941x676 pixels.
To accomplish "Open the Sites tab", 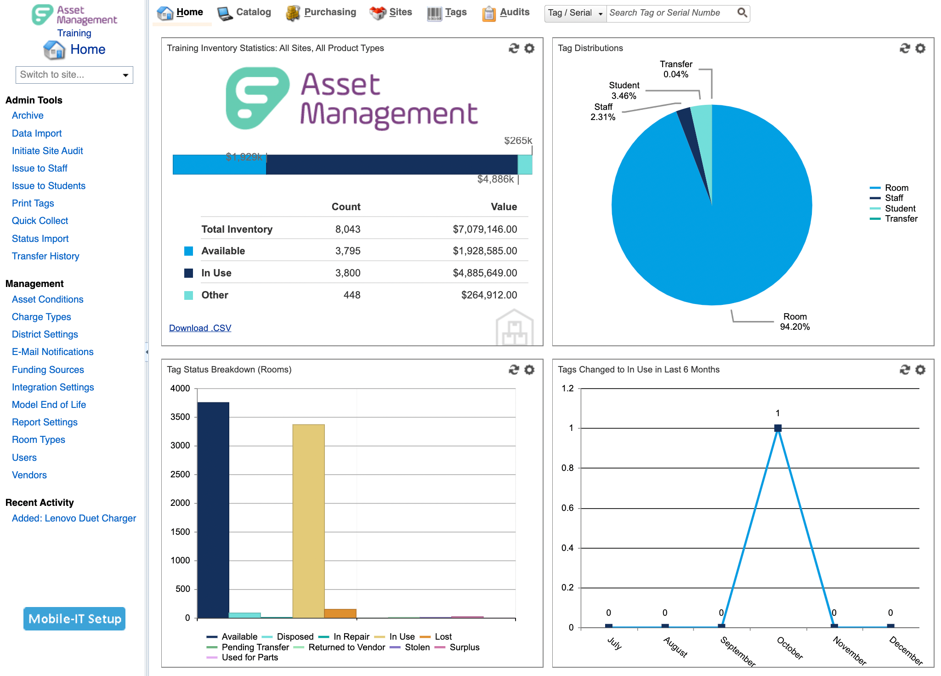I will coord(401,12).
